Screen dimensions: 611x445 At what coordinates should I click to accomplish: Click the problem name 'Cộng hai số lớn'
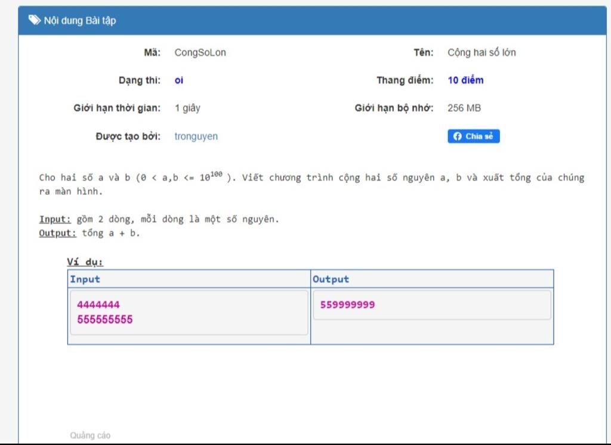click(482, 52)
